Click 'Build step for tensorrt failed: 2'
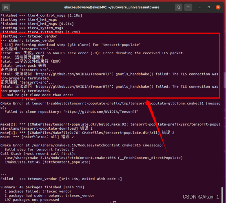Viewport: 226px width, 203px height. [39, 150]
